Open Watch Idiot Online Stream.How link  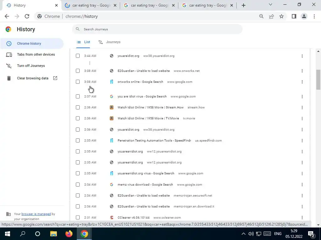[150, 107]
